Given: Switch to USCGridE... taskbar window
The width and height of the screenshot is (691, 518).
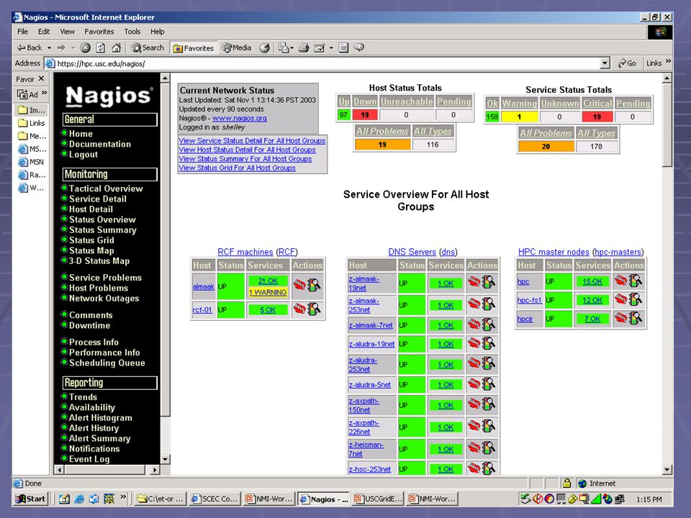Looking at the screenshot, I should click(x=378, y=499).
